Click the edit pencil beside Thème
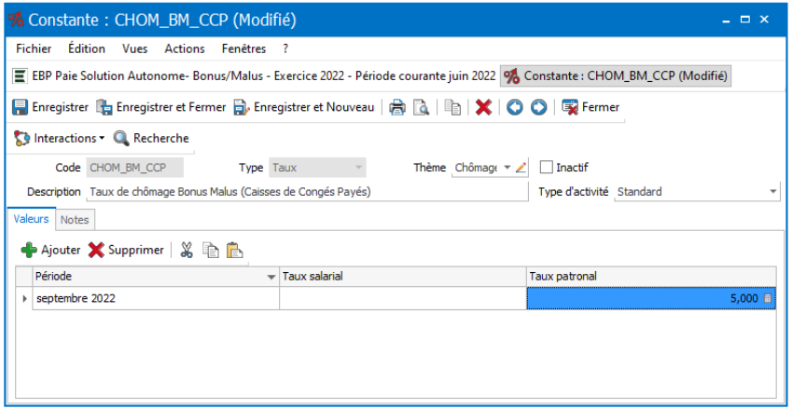 (521, 168)
